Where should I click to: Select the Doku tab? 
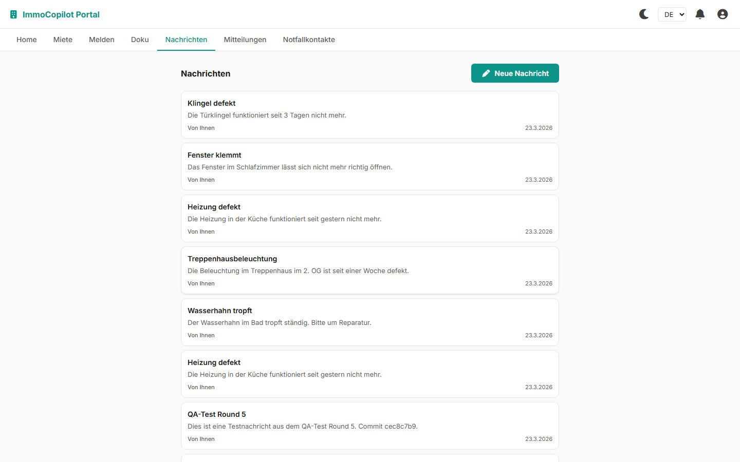(x=140, y=40)
